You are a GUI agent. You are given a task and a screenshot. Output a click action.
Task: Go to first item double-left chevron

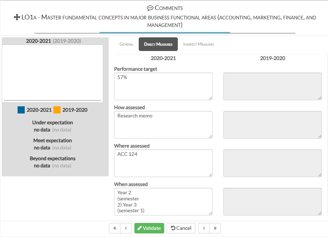coord(115,228)
